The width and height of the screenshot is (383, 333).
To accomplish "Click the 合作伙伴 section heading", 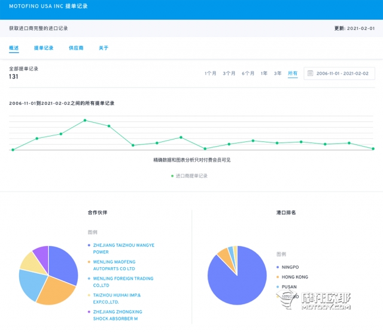I will click(98, 213).
